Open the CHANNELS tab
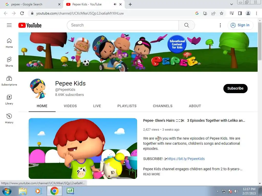This screenshot has height=196, width=262. 162,106
